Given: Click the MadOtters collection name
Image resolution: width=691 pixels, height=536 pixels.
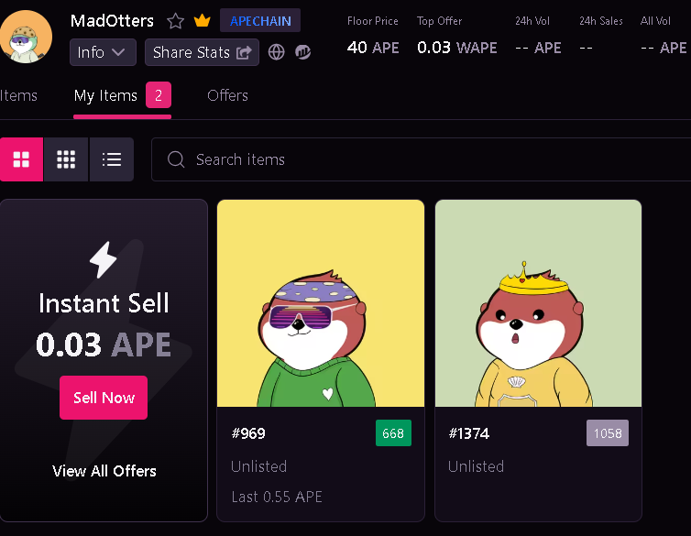Looking at the screenshot, I should (x=112, y=21).
